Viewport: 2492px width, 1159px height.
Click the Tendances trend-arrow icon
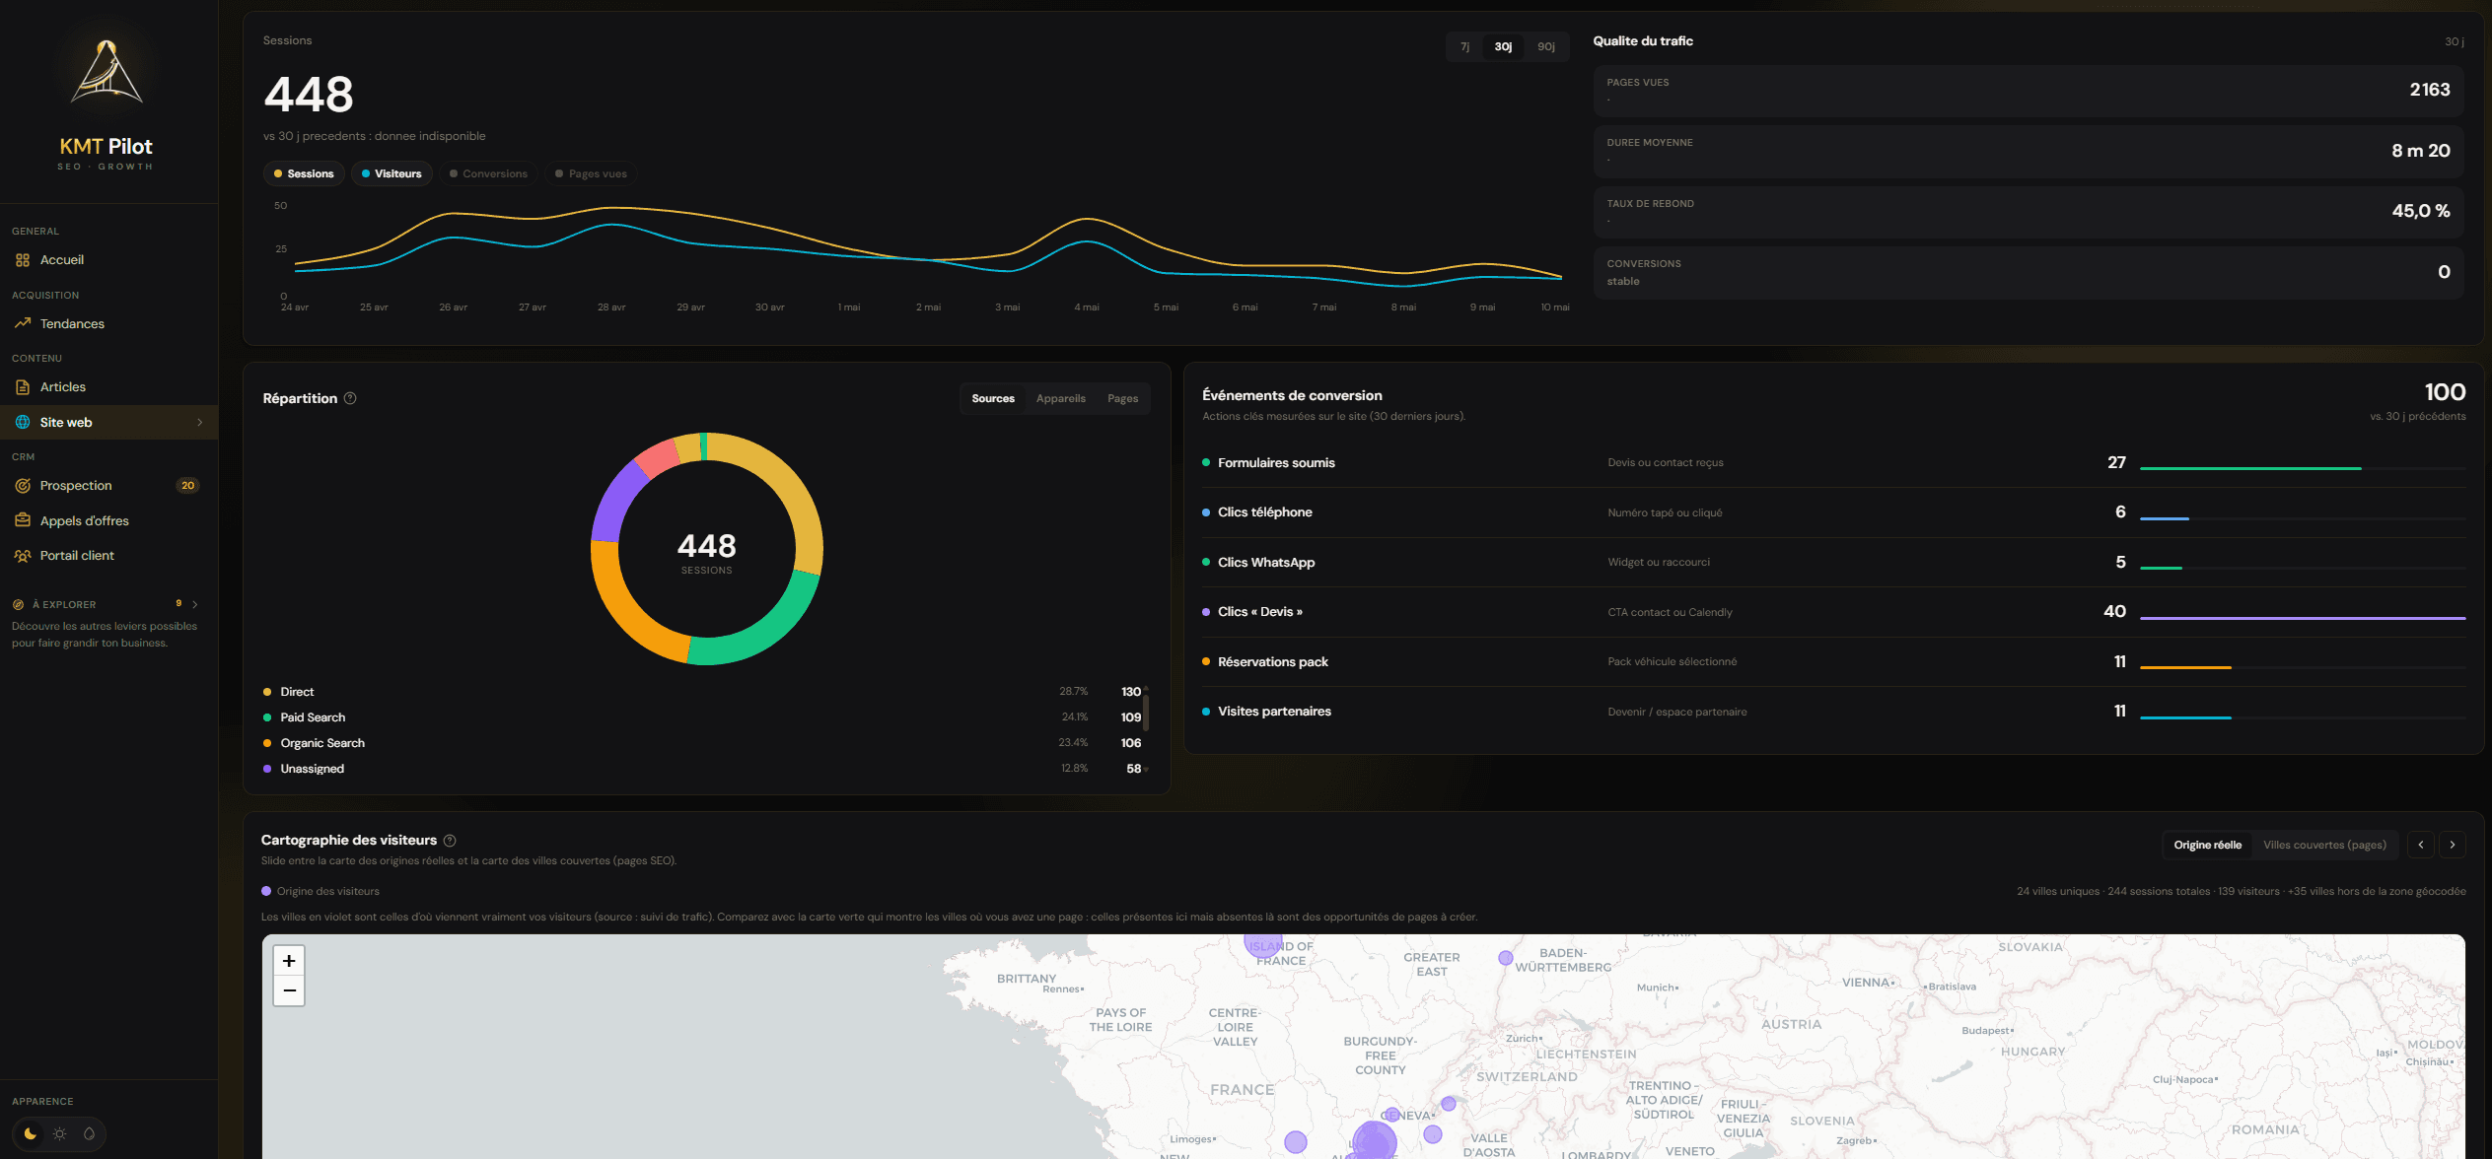point(23,323)
